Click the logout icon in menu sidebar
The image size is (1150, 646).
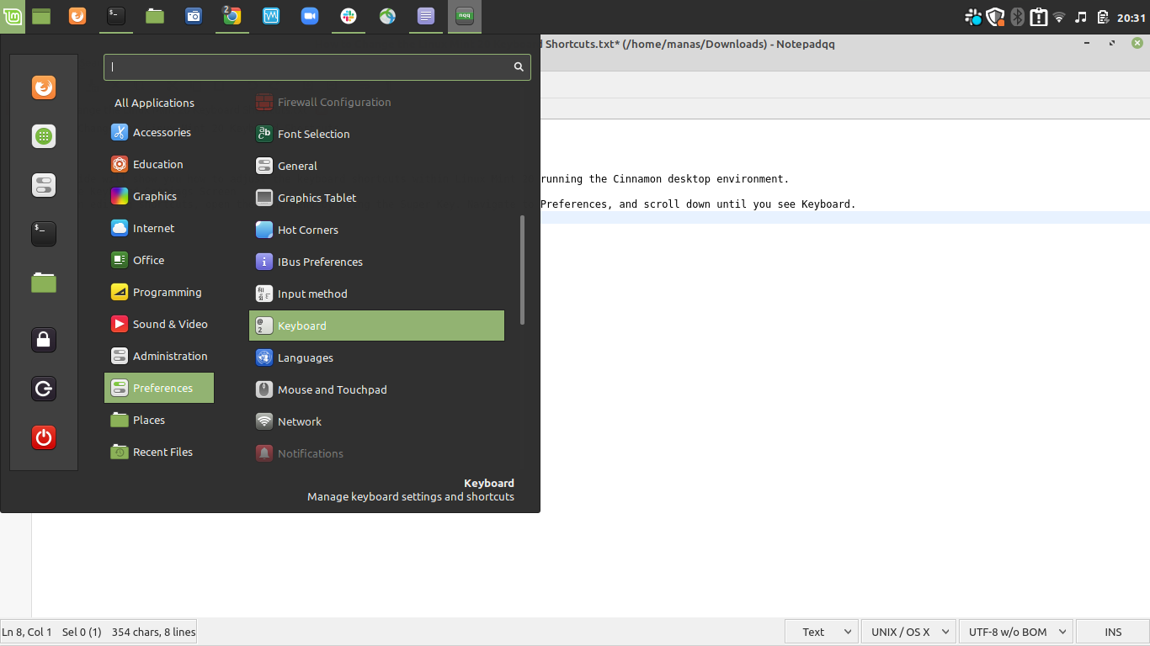coord(44,389)
